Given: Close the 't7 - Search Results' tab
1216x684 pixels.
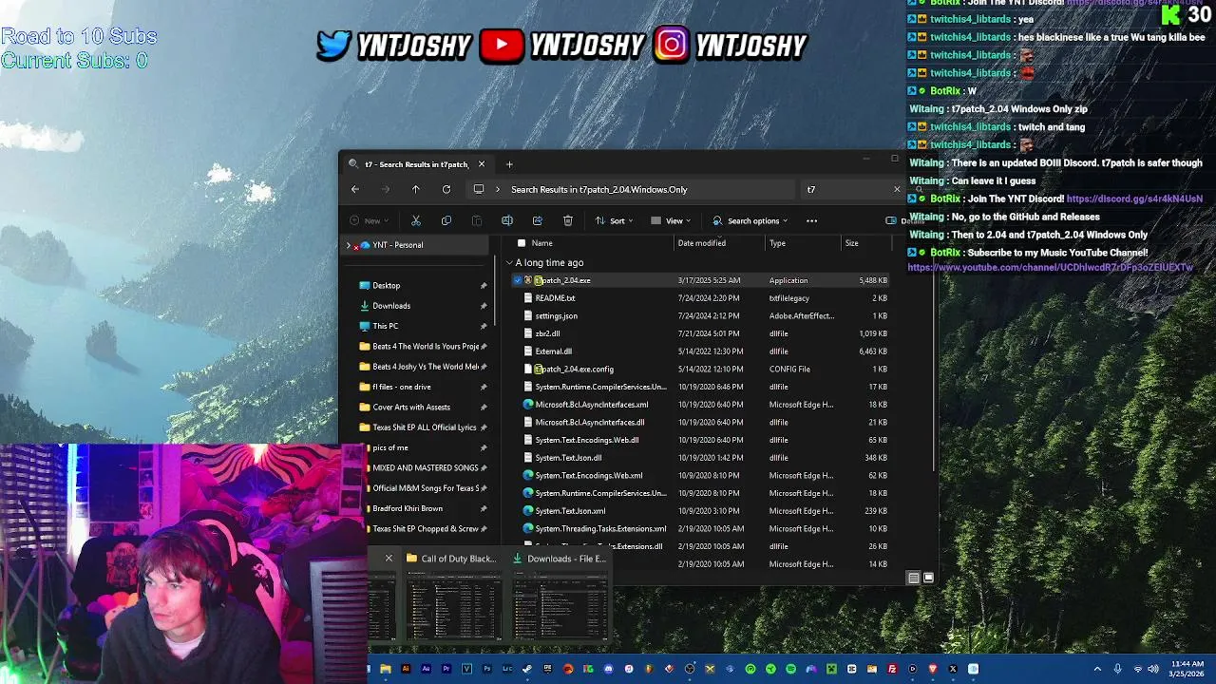Looking at the screenshot, I should click(481, 164).
